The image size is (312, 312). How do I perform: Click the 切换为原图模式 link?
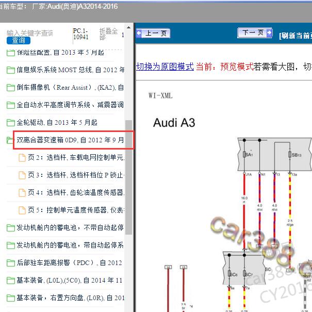click(165, 67)
